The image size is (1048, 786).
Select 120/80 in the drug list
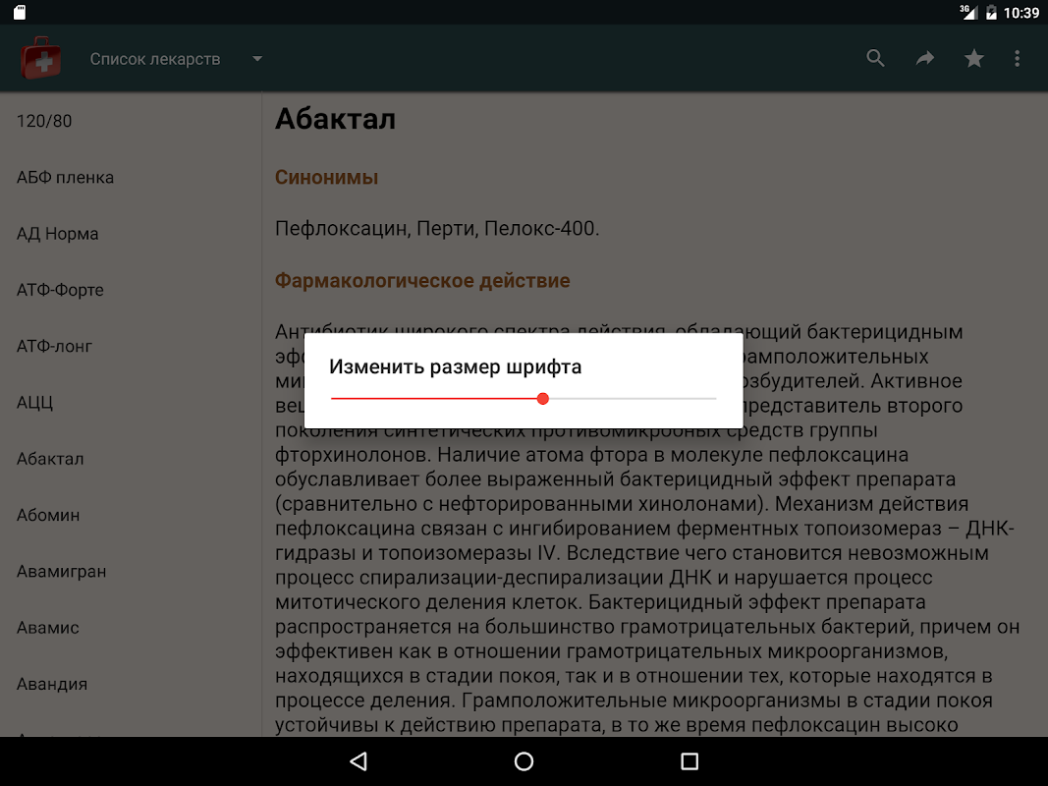click(131, 121)
